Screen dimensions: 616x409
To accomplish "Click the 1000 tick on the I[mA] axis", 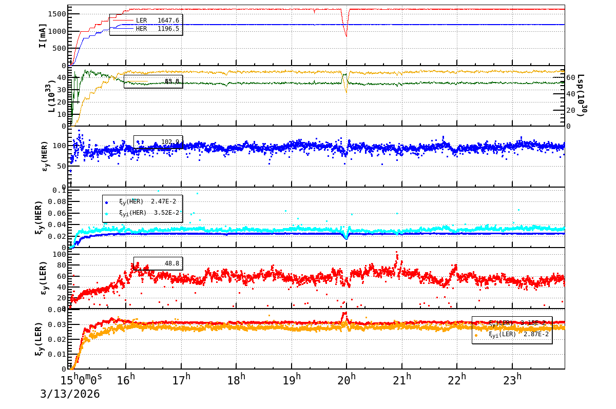I will coord(57,31).
